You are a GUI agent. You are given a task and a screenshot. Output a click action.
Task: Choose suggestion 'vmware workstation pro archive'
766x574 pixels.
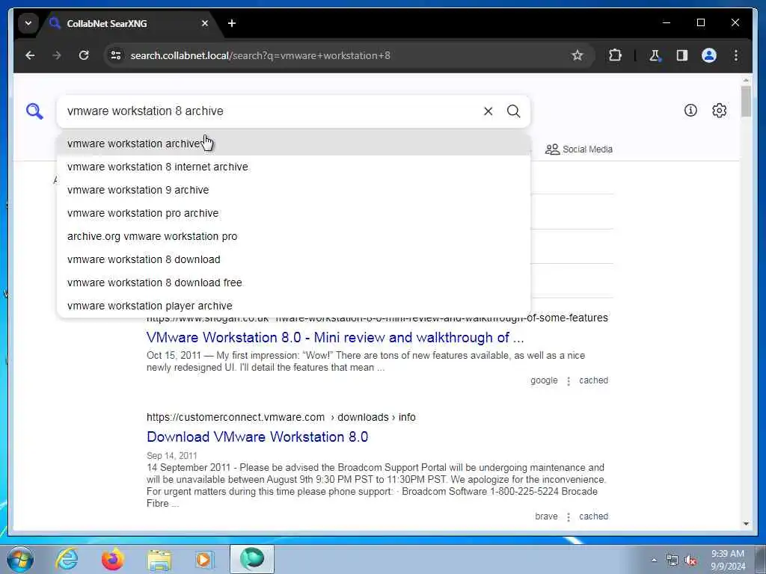pyautogui.click(x=293, y=213)
